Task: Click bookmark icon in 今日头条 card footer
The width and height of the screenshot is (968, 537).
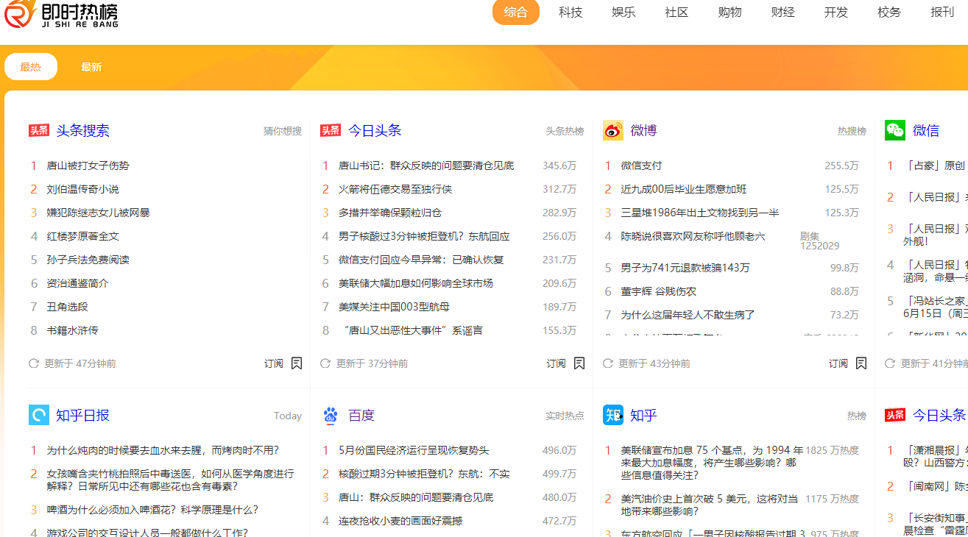Action: (579, 363)
